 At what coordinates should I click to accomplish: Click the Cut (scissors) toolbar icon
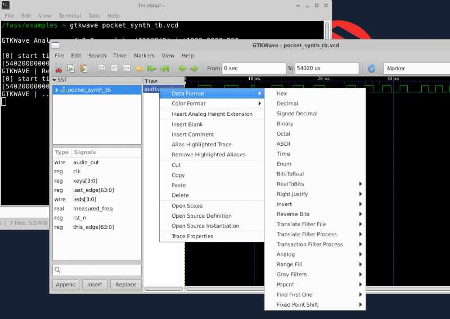coord(58,69)
